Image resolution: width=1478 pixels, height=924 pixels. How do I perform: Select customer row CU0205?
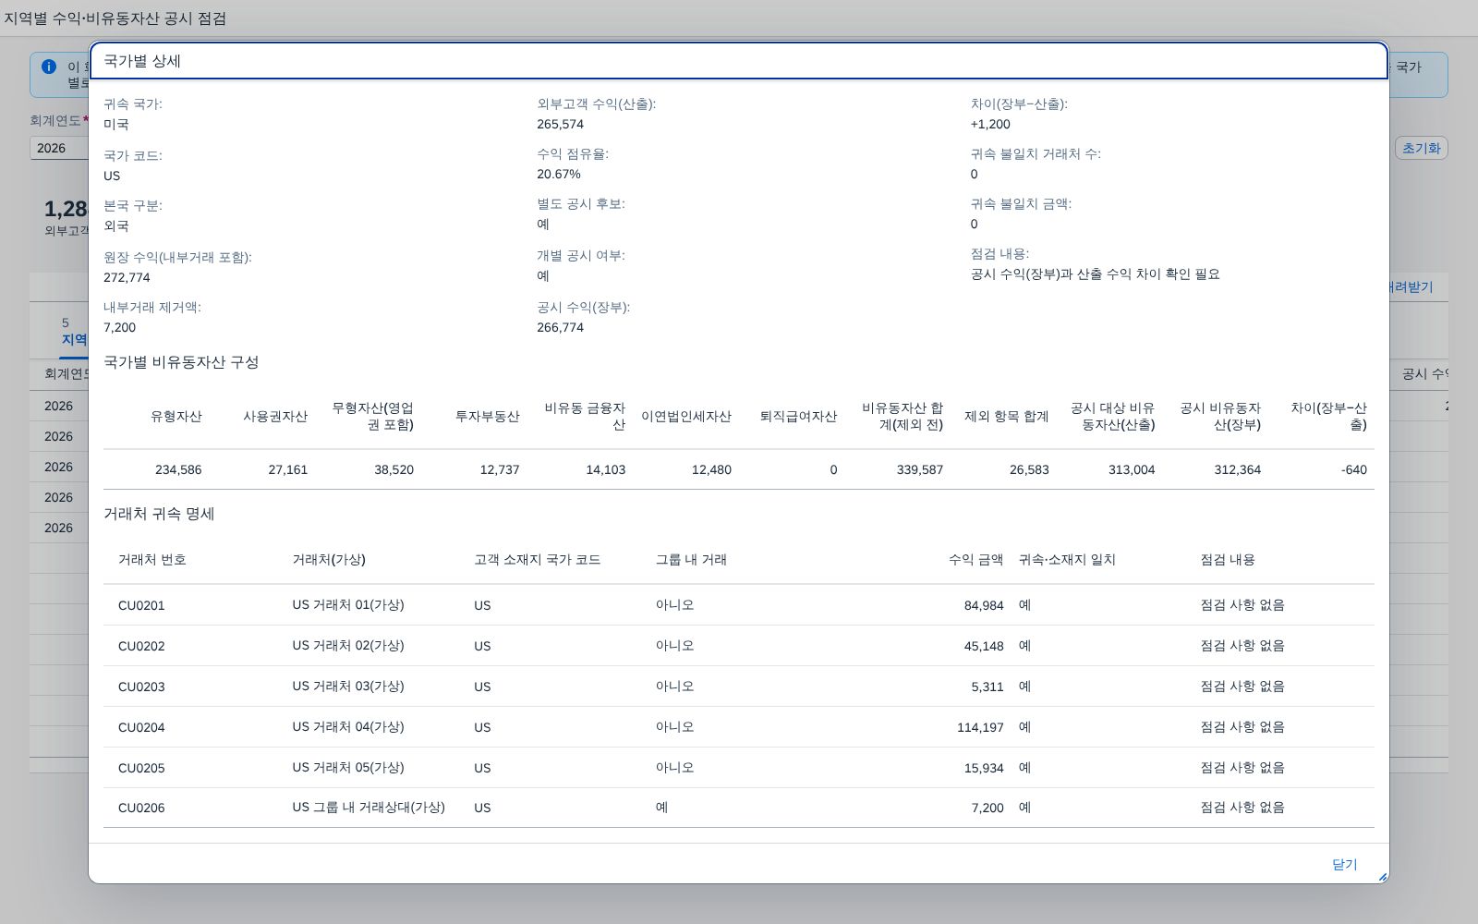tap(739, 768)
